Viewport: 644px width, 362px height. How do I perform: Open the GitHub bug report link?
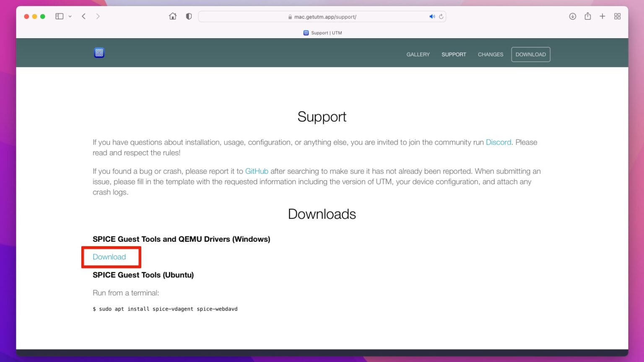[257, 171]
